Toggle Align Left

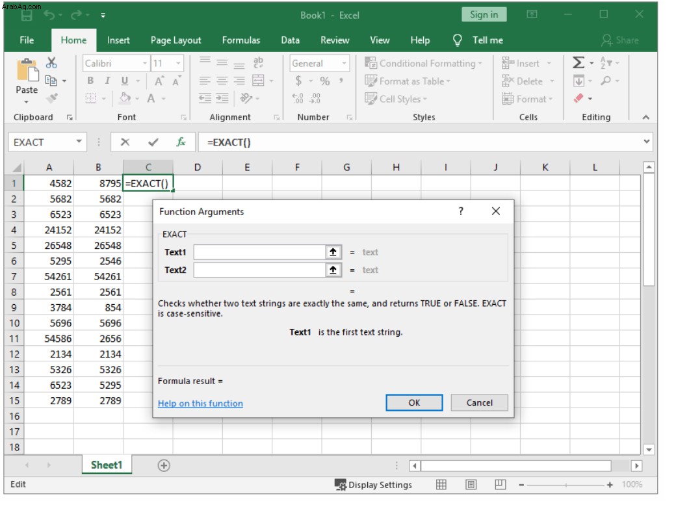coord(205,81)
